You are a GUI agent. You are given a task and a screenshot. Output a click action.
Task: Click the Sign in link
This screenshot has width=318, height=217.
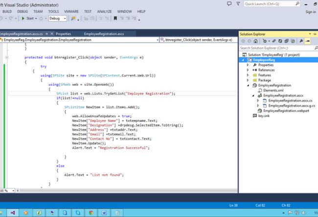310,12
